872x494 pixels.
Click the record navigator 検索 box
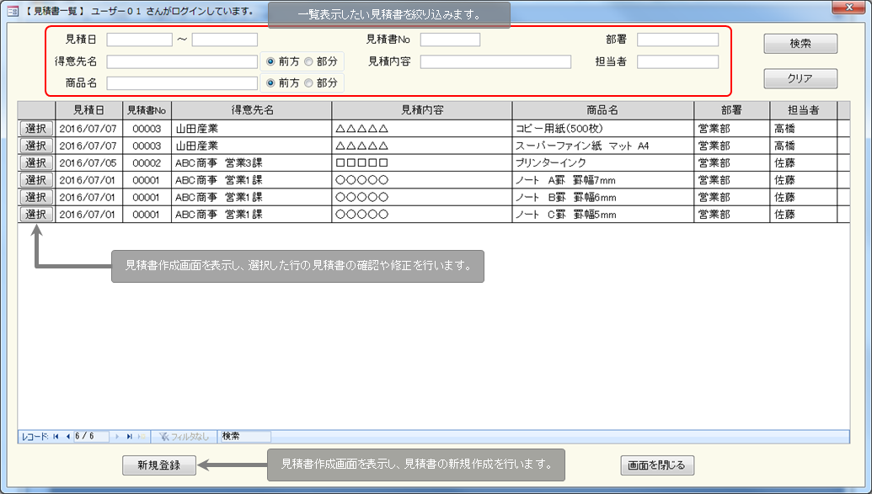245,437
